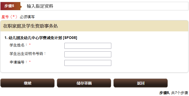
Task: Click the 步骤5, 共7个步骤 progress text
Action: point(174,93)
